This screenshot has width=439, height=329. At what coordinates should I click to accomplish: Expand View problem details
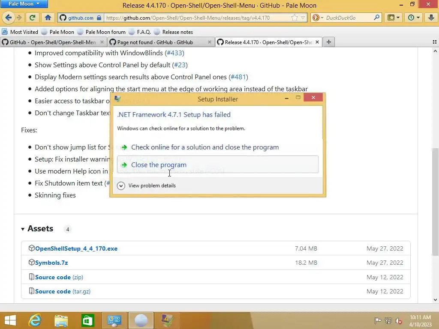147,185
